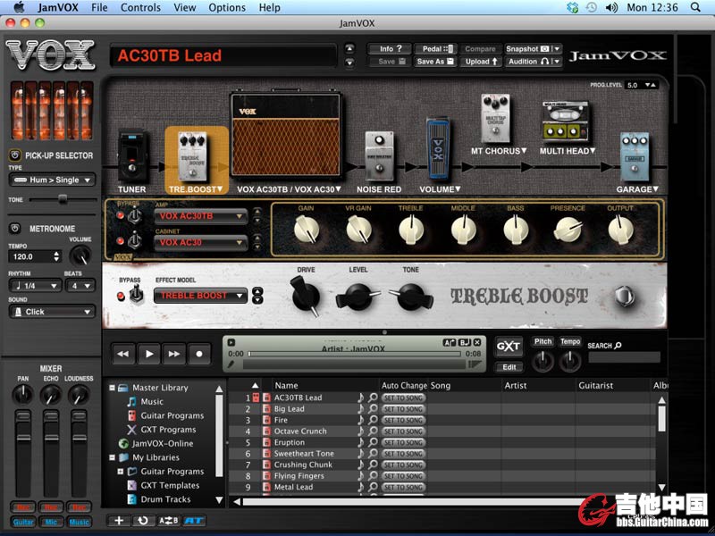Flip the Cabinet bypass toggle switch
This screenshot has width=715, height=536.
tap(135, 240)
